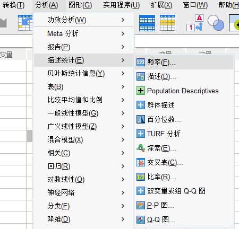
Task: Select 双变量或组 Q-Q 图 entry
Action: coord(184,191)
